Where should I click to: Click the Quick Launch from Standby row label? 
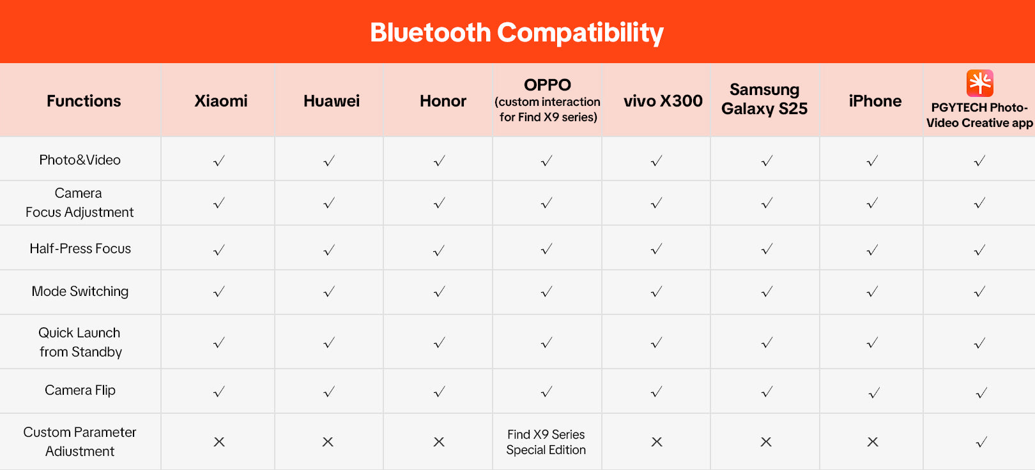(x=80, y=342)
